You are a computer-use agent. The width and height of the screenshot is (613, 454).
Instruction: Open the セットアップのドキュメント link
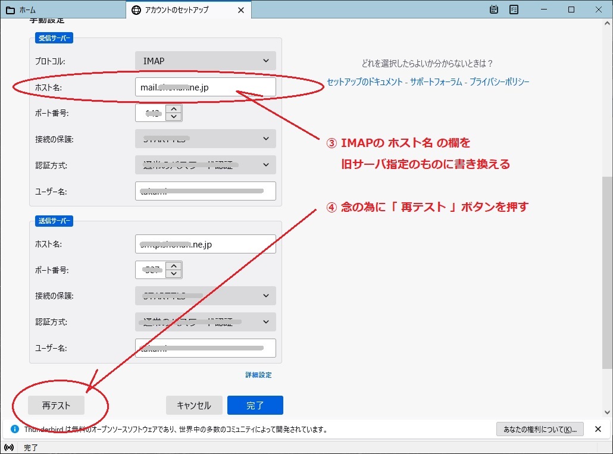coord(364,82)
